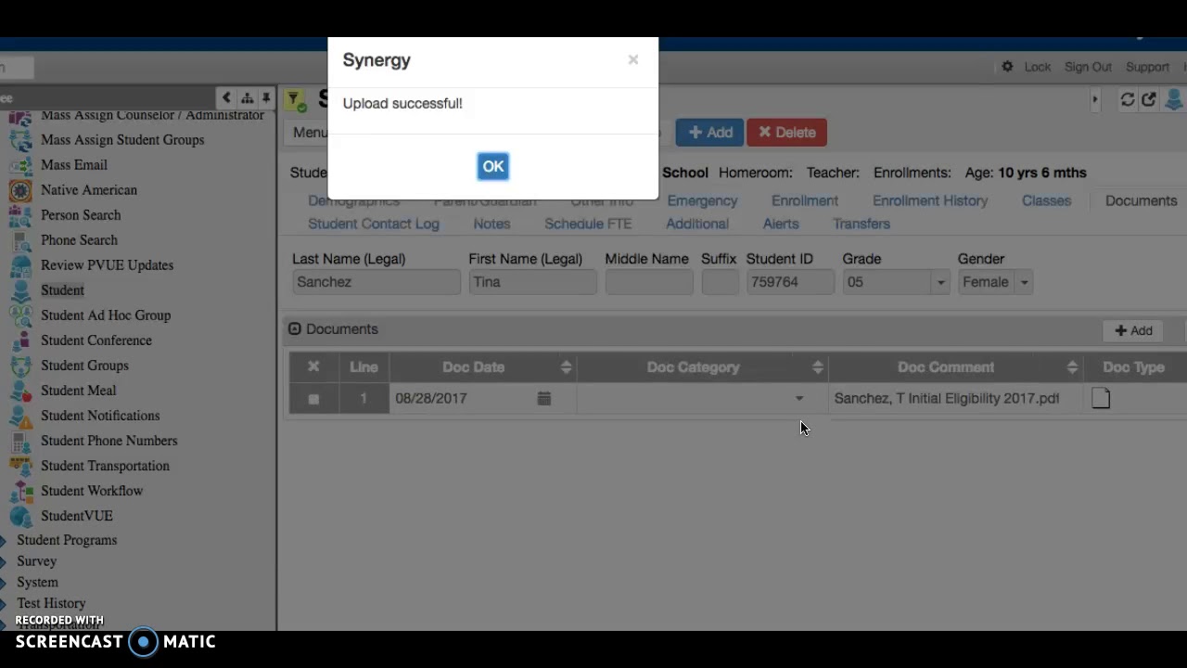
Task: Click the X select-all column header
Action: tap(313, 367)
